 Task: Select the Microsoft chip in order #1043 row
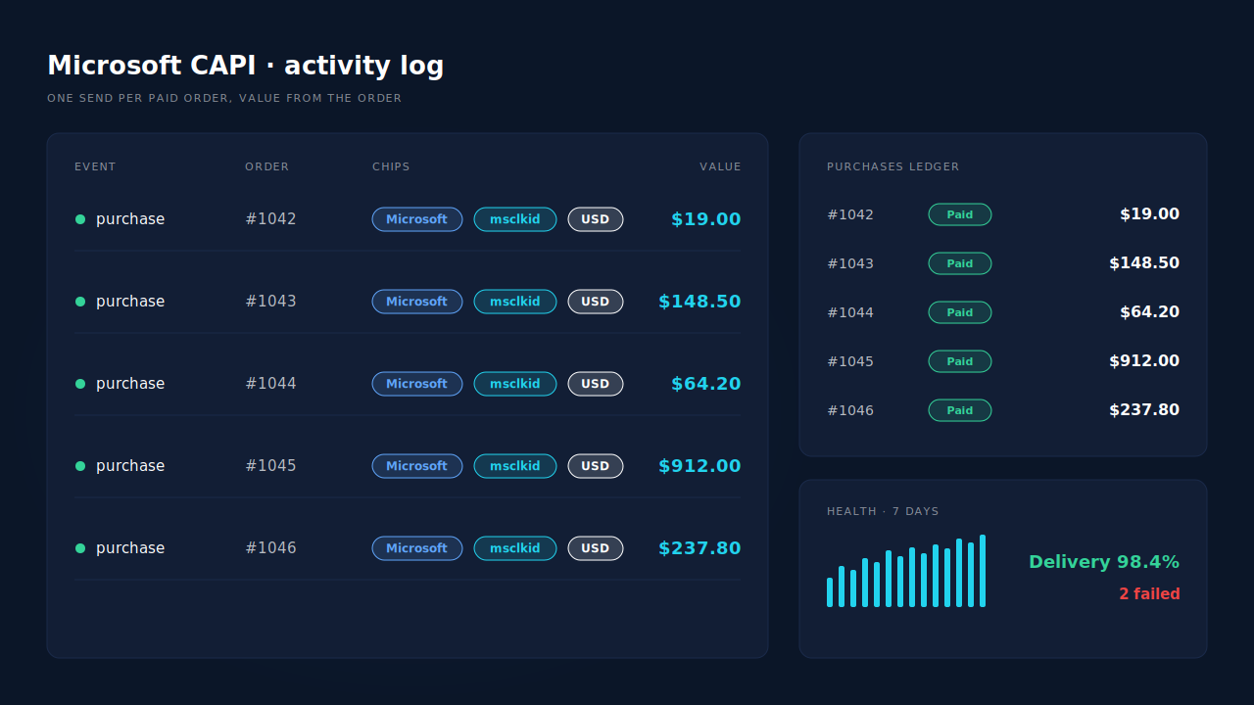(417, 302)
